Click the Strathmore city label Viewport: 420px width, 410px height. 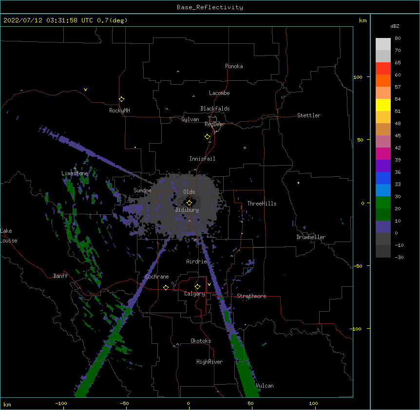251,296
